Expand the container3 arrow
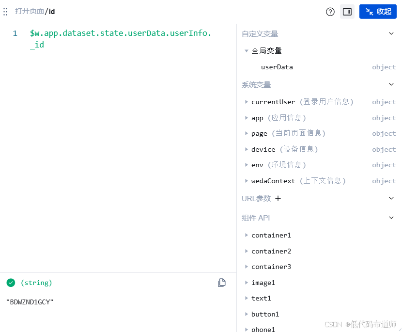This screenshot has height=332, width=402. (247, 267)
